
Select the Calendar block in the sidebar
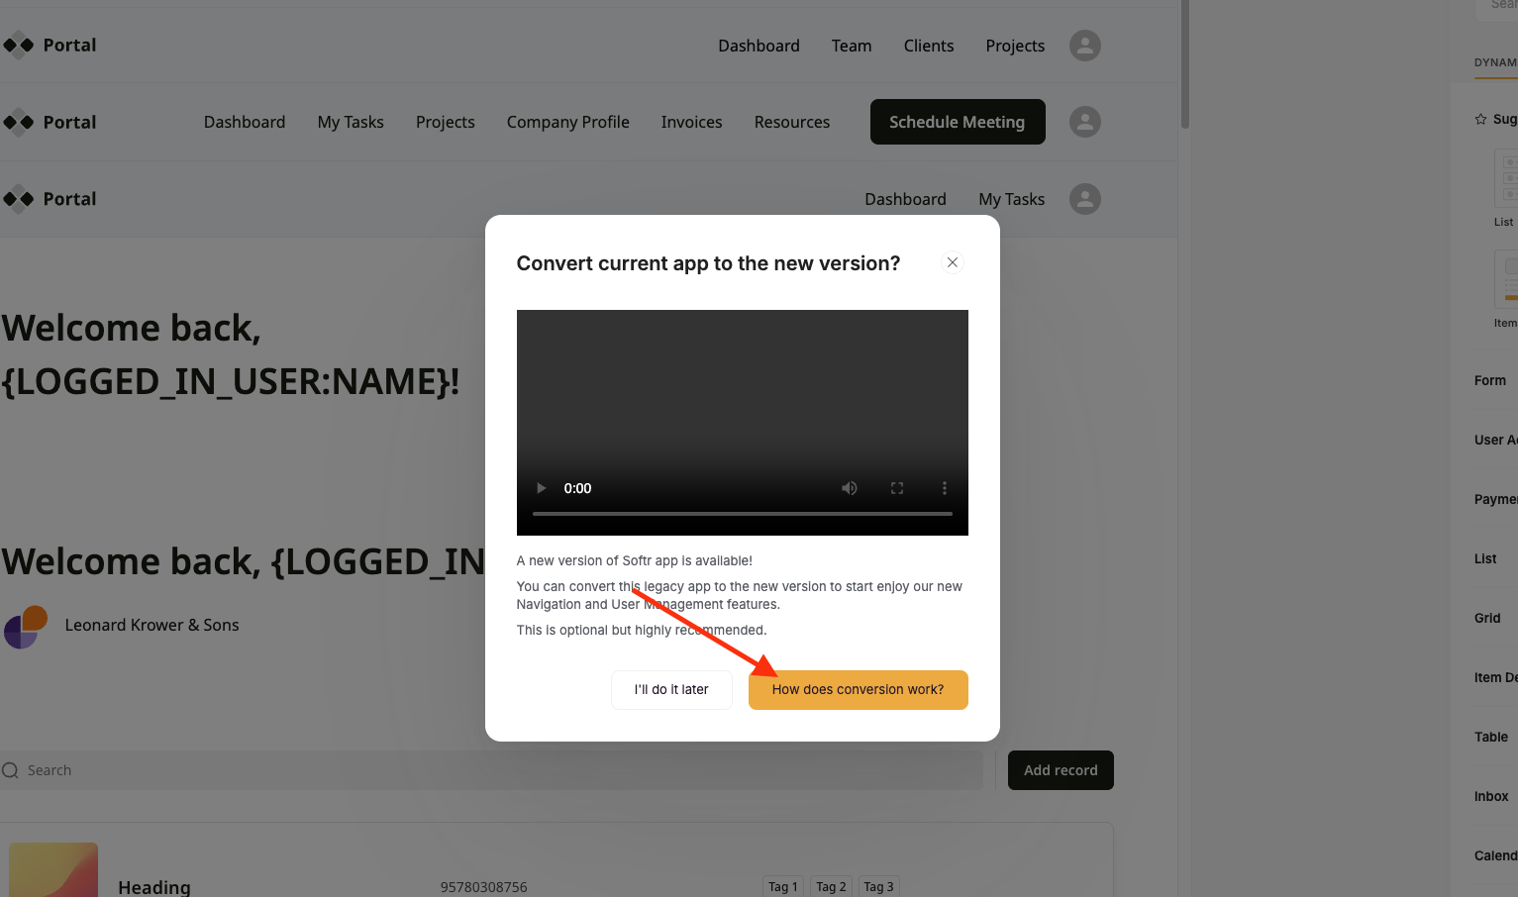1493,855
